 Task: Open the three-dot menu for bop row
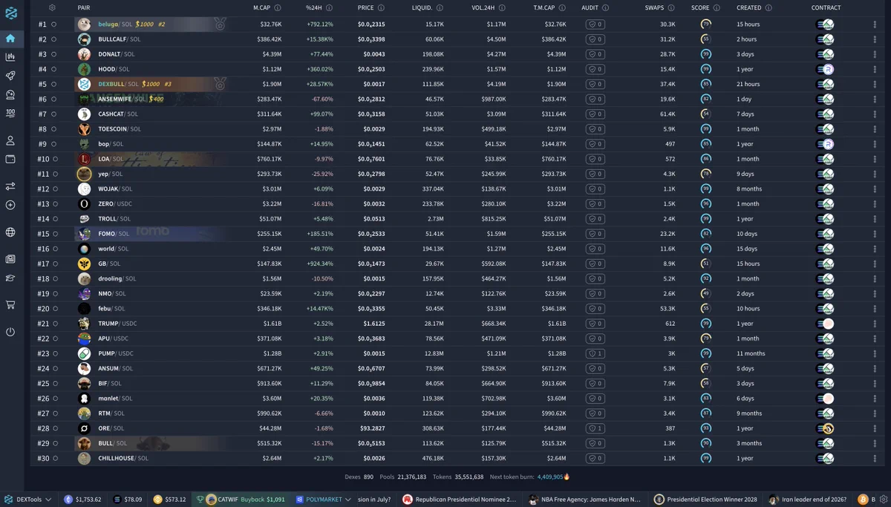[x=875, y=144]
